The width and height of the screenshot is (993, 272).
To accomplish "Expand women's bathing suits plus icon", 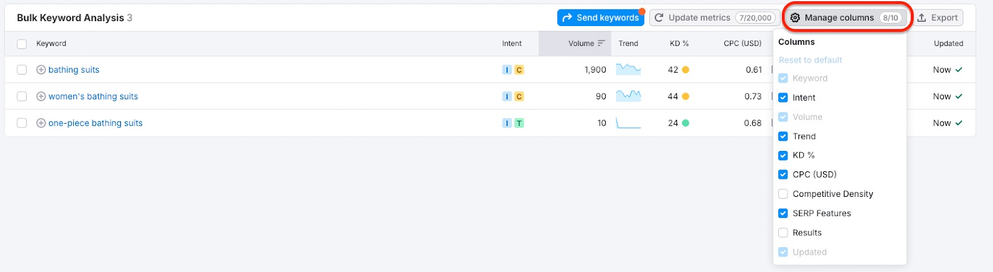I will (x=41, y=96).
